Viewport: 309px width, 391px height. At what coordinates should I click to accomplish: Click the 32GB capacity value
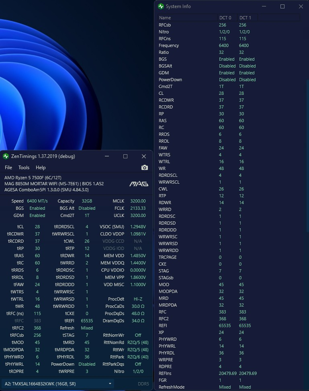87,201
